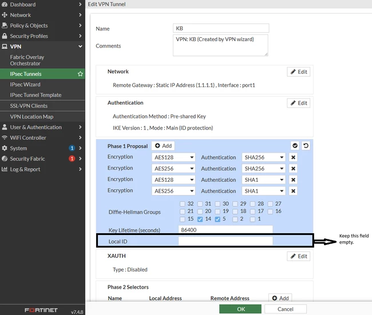
Task: Uncheck Diffie-Hellman group 5
Action: (217, 219)
